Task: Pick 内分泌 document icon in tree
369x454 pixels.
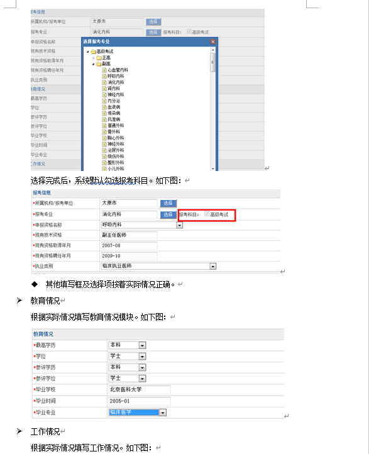Action: 104,101
